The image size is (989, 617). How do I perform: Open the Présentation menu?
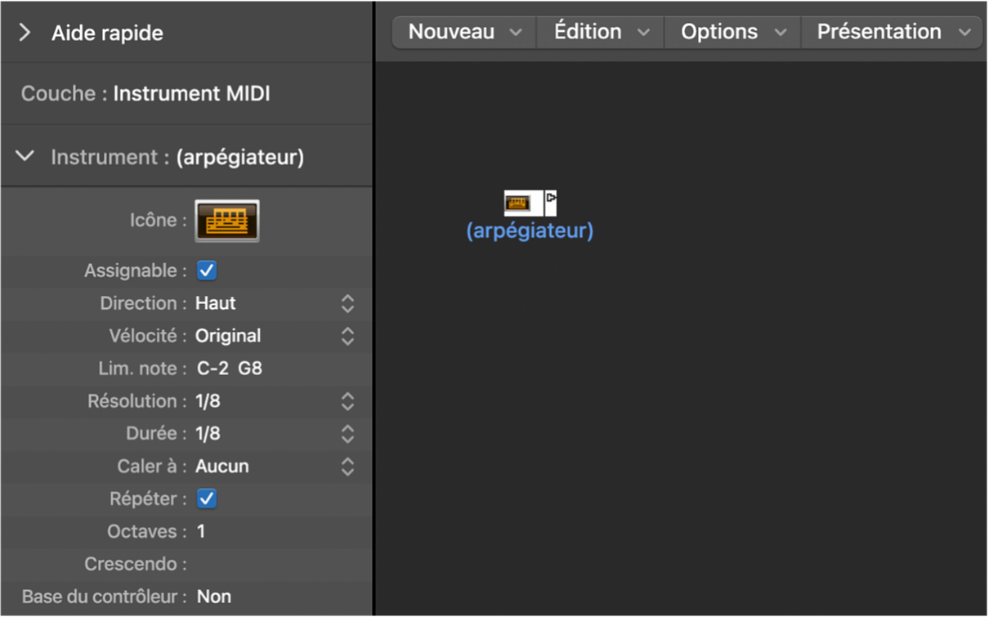(x=893, y=32)
